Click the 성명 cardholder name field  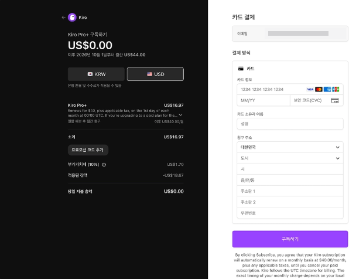pyautogui.click(x=290, y=124)
